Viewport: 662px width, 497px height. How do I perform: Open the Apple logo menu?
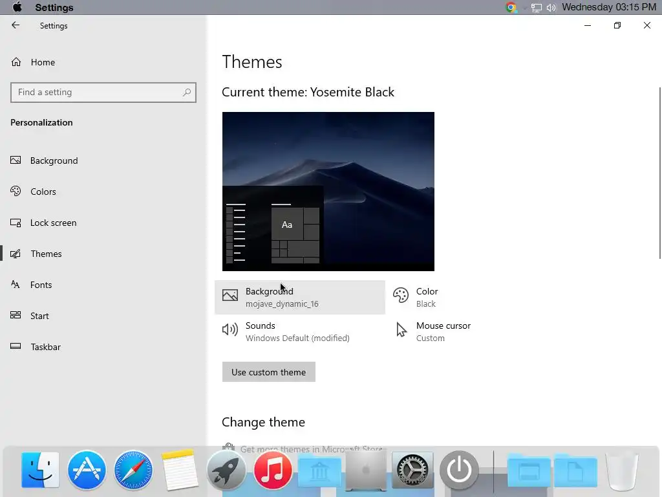tap(17, 7)
